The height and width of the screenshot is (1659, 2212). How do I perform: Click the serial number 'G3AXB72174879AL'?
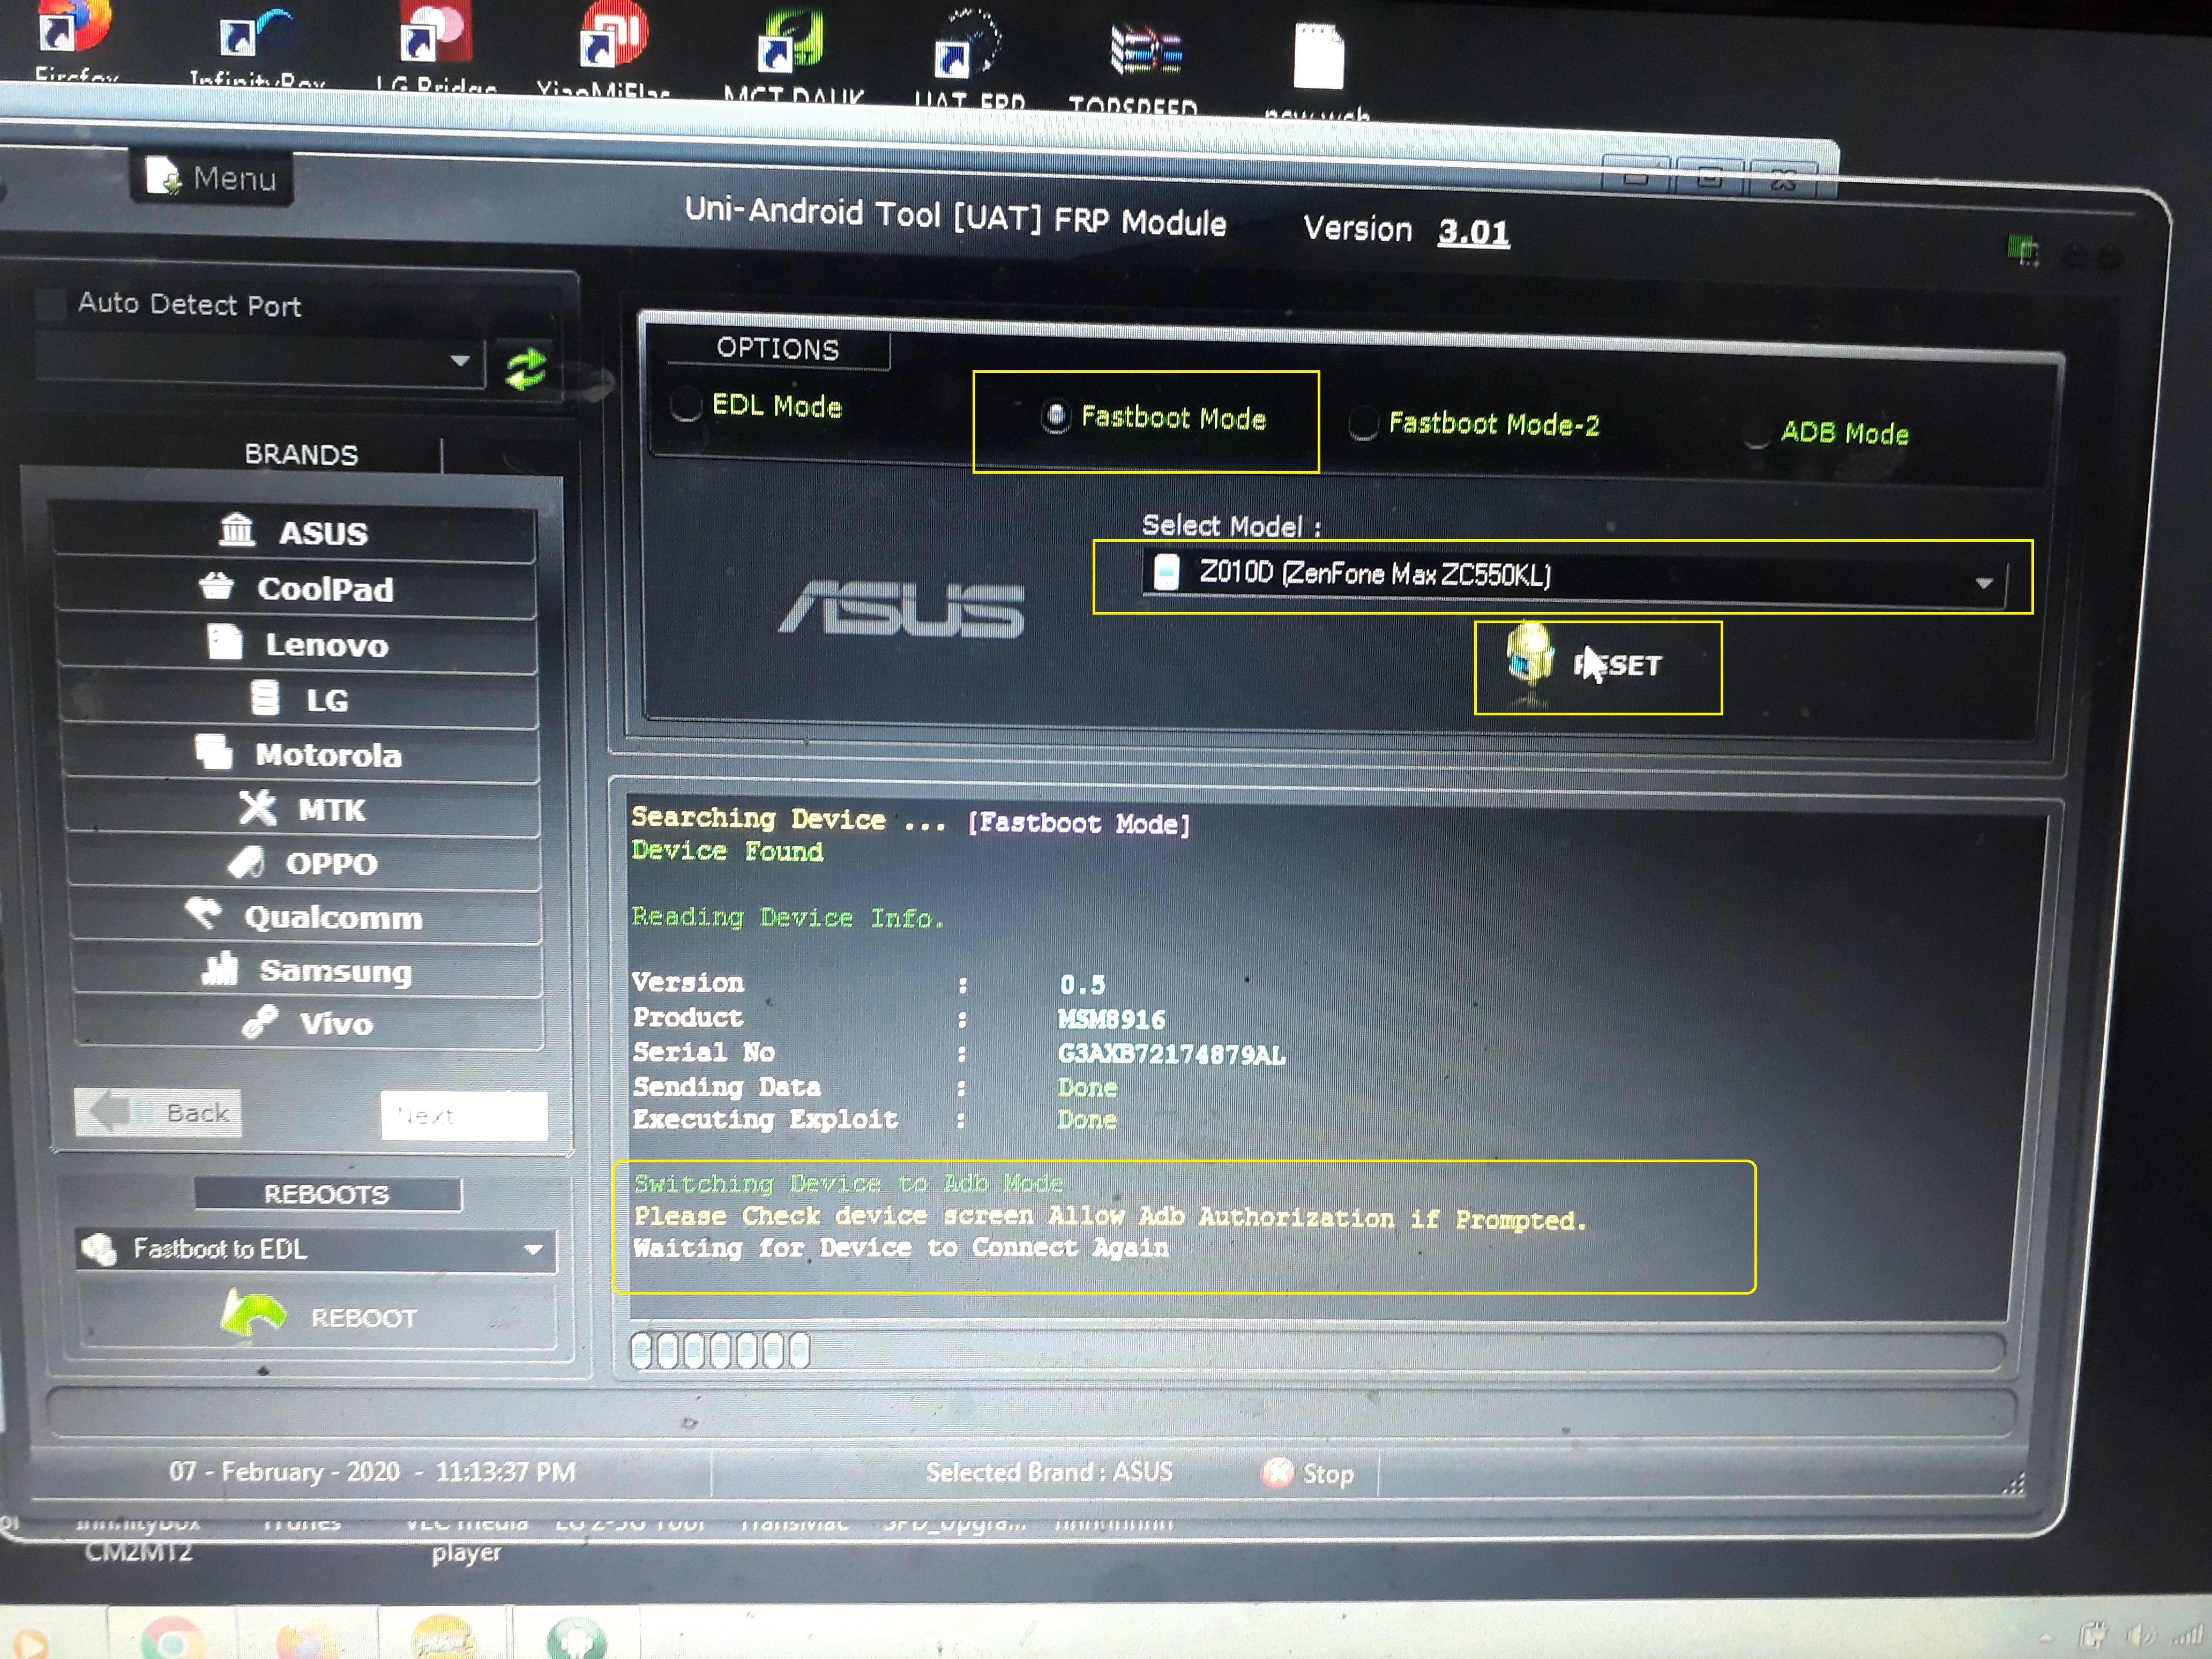(1171, 1054)
